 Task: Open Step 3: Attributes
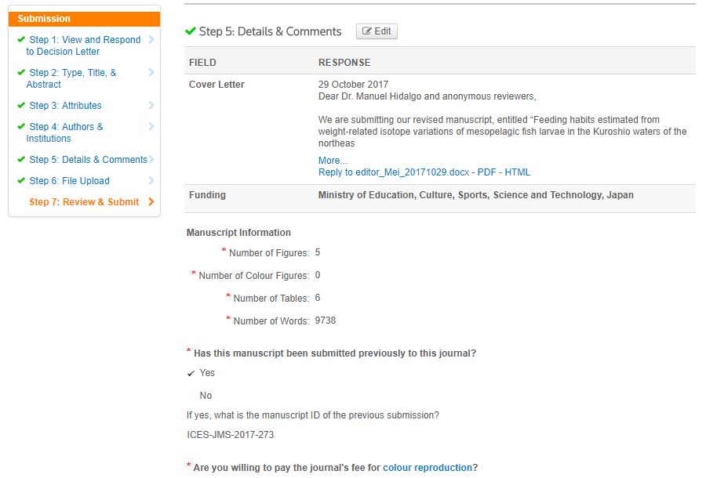pos(65,105)
